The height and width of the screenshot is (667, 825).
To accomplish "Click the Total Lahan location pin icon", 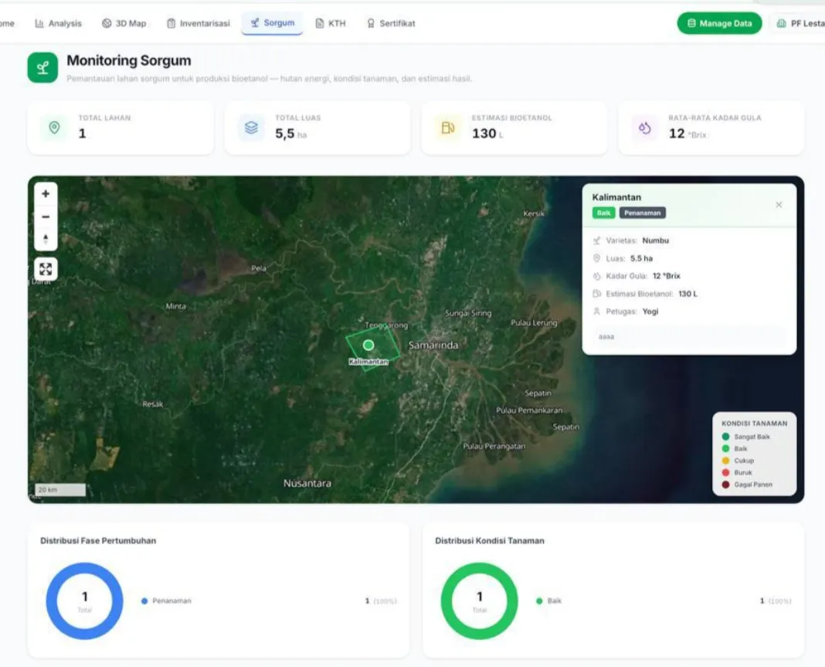I will pos(54,128).
